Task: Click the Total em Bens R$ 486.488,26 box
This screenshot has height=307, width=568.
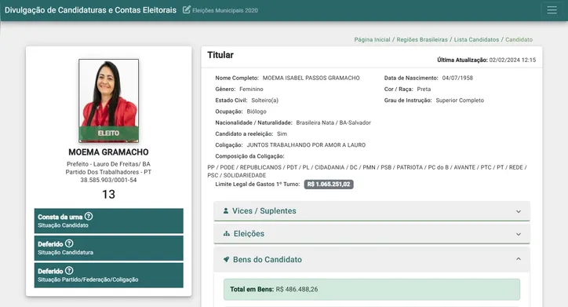Action: click(372, 289)
